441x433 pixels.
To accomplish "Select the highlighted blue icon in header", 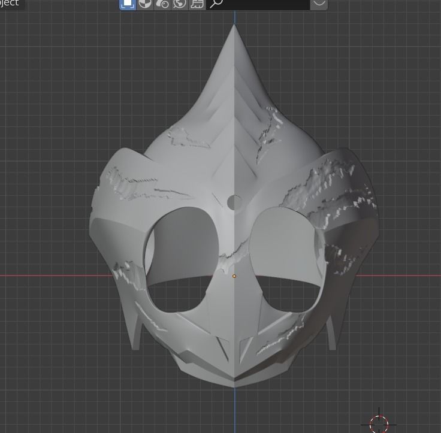I will tap(128, 4).
